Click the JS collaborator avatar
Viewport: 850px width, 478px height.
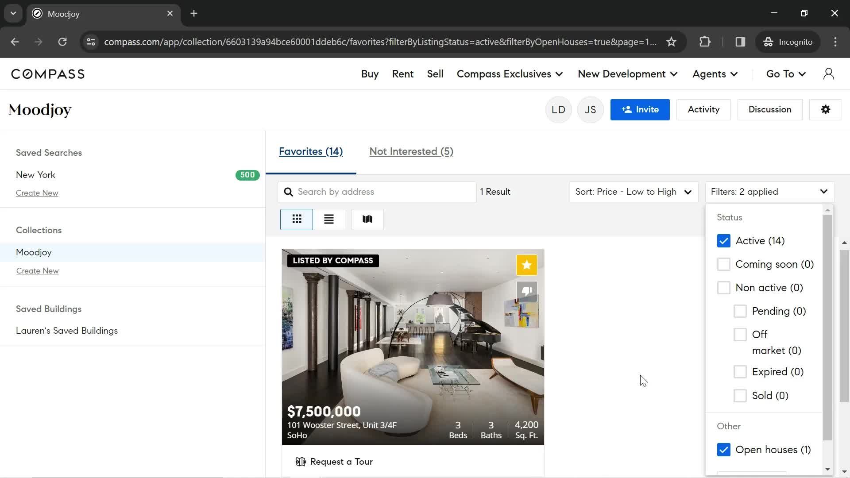click(x=590, y=110)
